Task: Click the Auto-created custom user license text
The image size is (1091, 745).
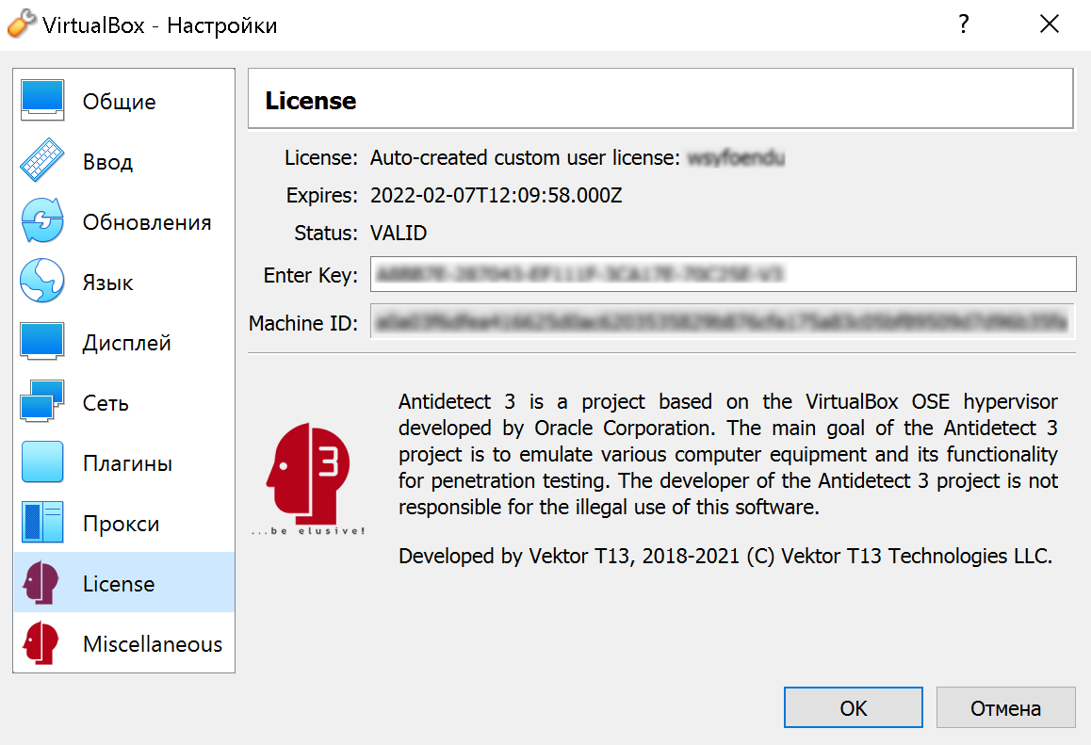Action: point(525,157)
